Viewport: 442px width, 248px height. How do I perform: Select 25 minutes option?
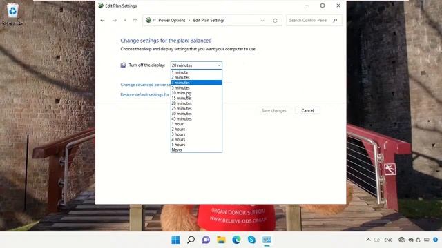pos(196,108)
